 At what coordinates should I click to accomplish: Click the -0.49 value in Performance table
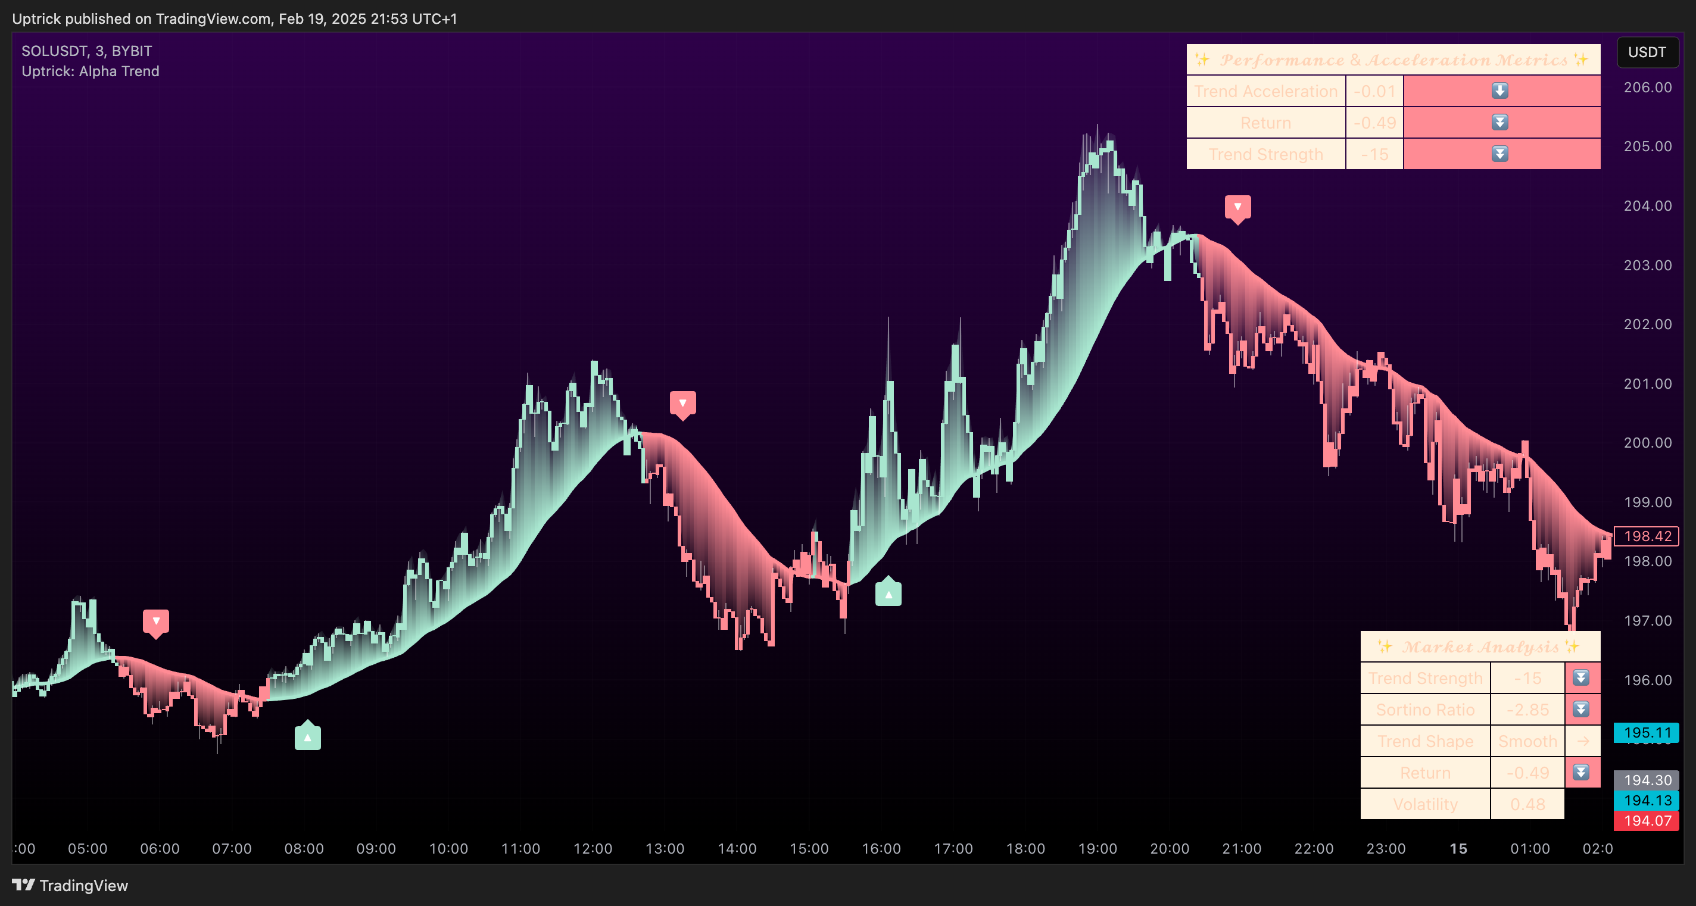click(1374, 123)
